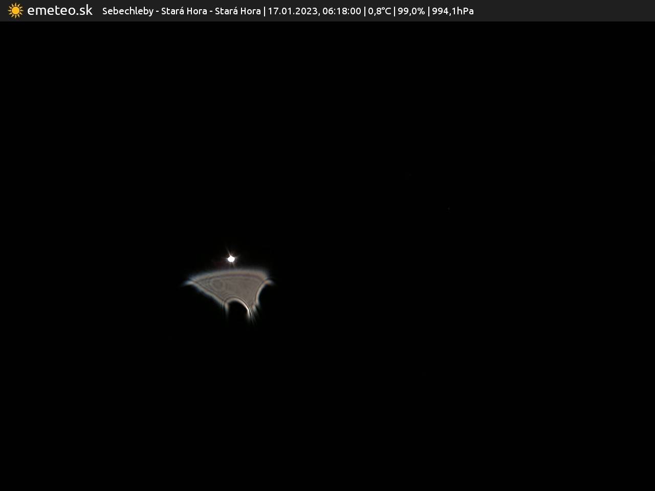This screenshot has height=491, width=655.
Task: Open the emeteo.sk site name
Action: [x=60, y=11]
